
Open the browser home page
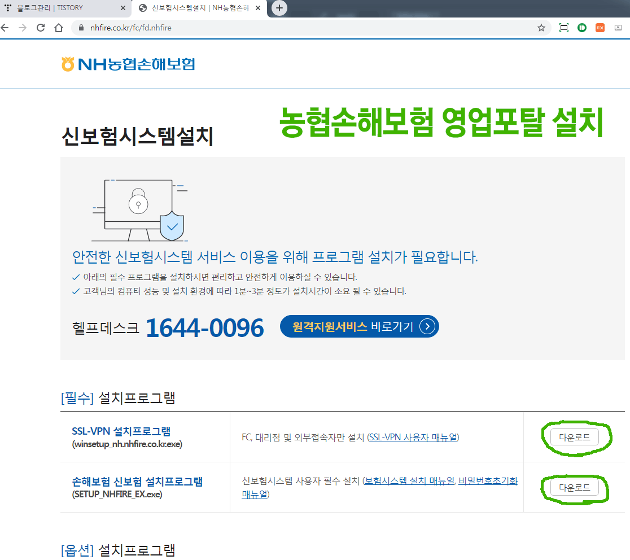(x=59, y=28)
